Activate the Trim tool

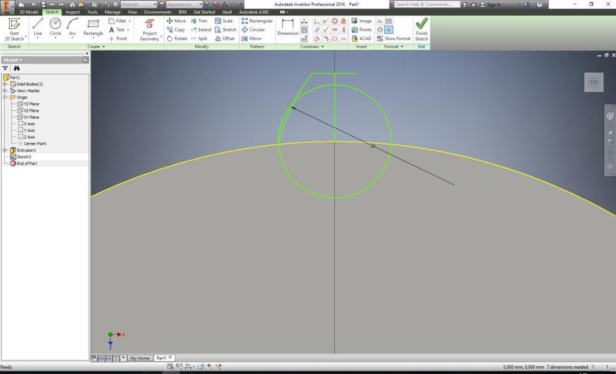click(x=199, y=21)
